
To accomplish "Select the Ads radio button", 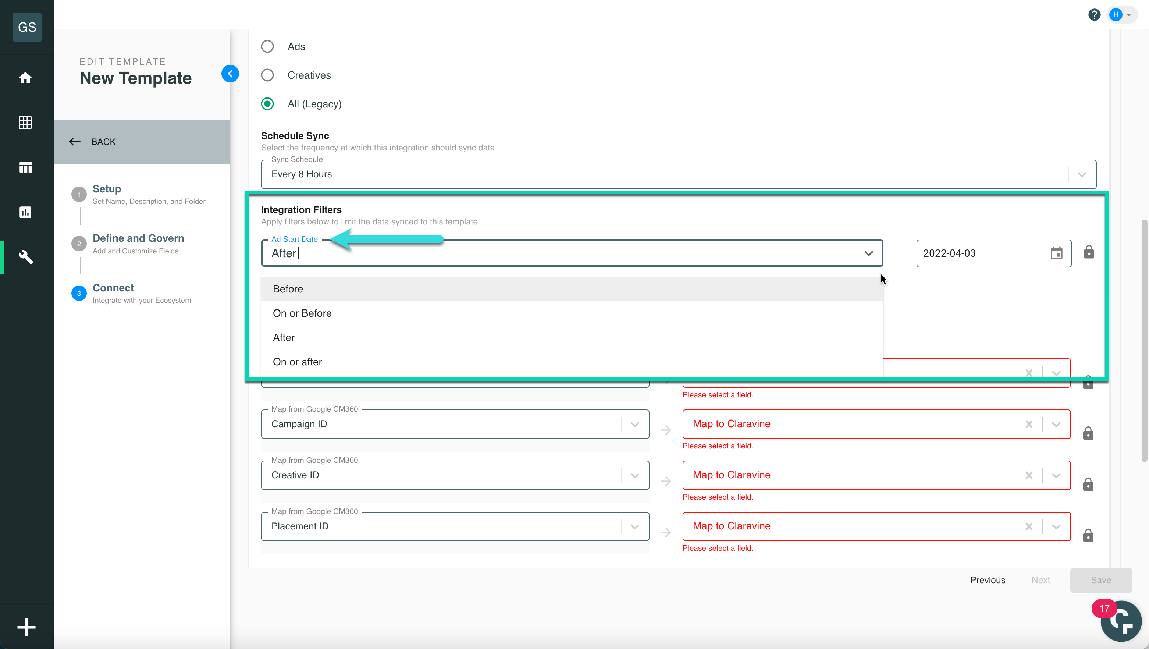I will coord(267,46).
